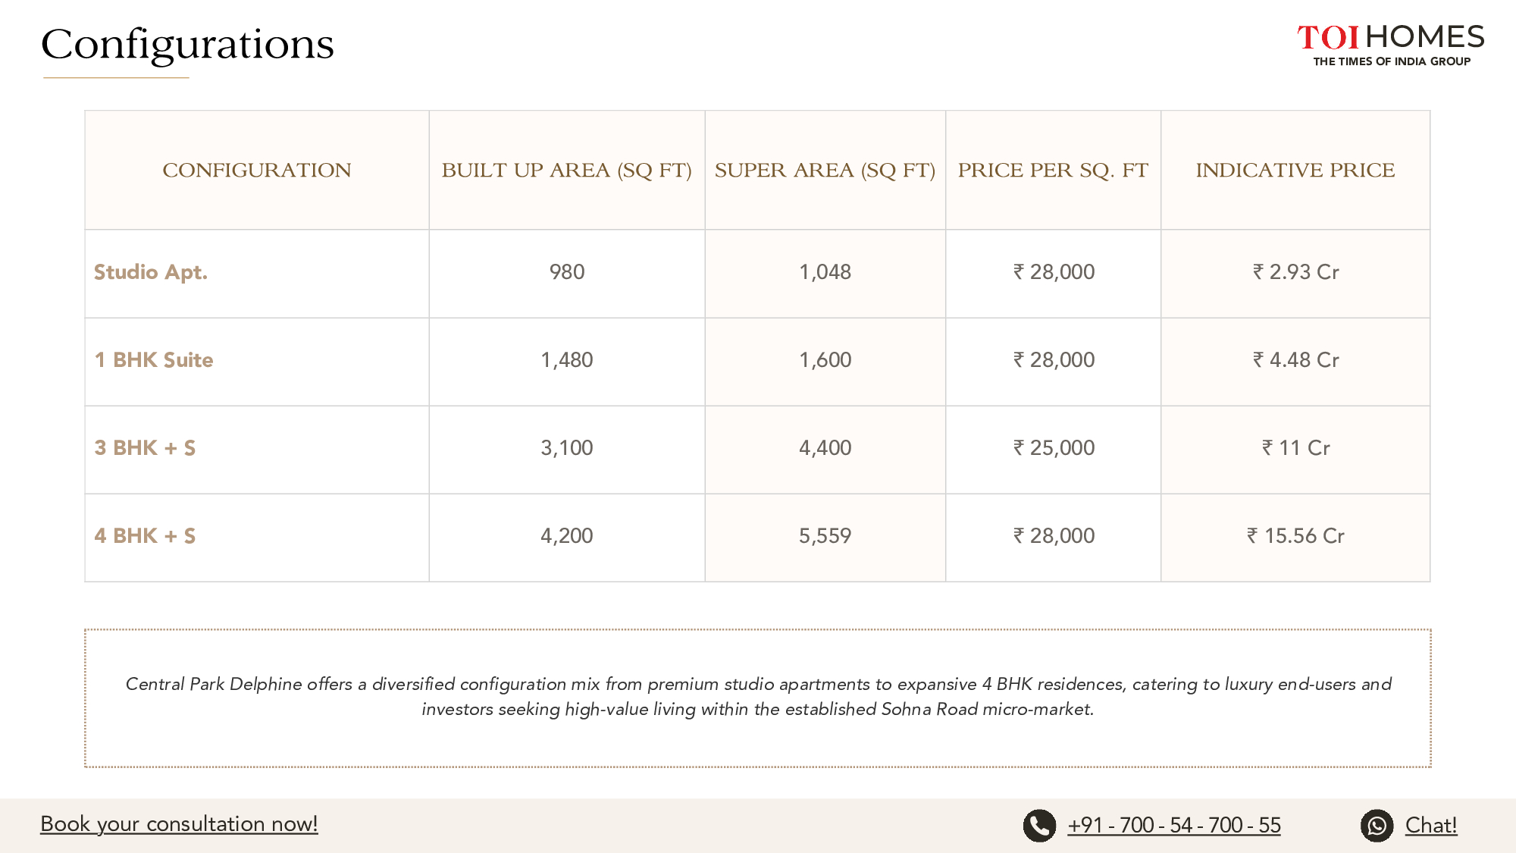Click the Configuration column header
Image resolution: width=1516 pixels, height=853 pixels.
pyautogui.click(x=256, y=171)
